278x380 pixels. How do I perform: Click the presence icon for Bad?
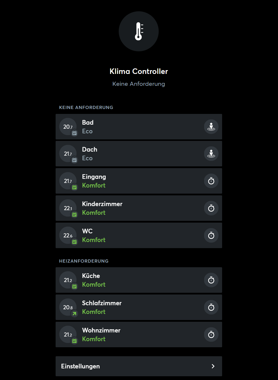(211, 127)
